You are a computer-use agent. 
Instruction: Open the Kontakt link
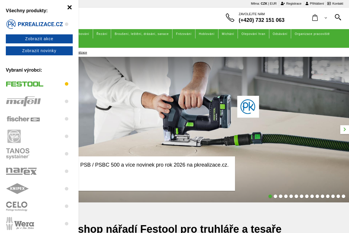point(338,3)
